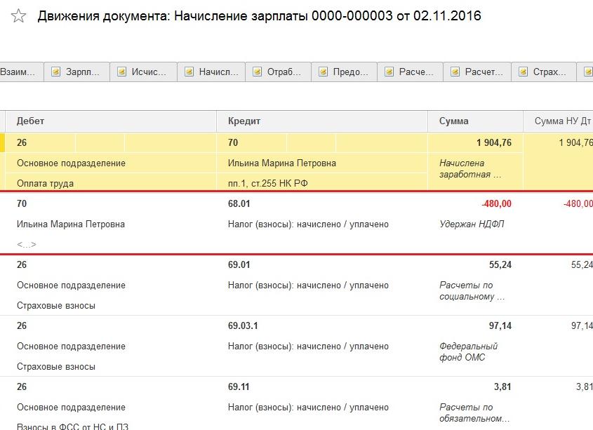Click the red -480,00 amount in Сумма
This screenshot has height=430, width=593.
496,203
